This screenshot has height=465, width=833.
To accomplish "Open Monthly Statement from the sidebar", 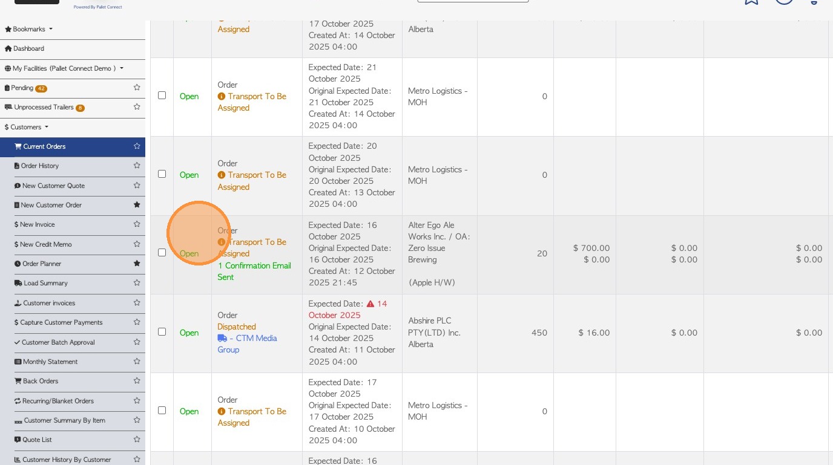I will (x=50, y=362).
